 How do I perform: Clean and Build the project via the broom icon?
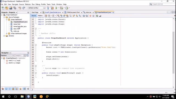pyautogui.click(x=52, y=8)
